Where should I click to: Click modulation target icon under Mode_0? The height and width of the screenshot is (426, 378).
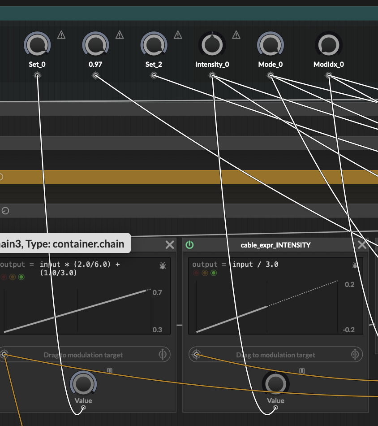pyautogui.click(x=271, y=76)
